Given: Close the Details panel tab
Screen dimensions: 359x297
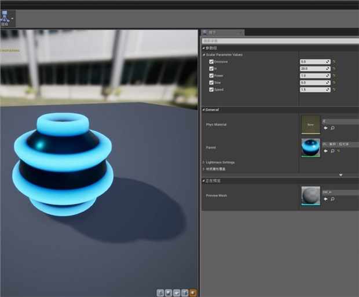Looking at the screenshot, I should (x=241, y=33).
